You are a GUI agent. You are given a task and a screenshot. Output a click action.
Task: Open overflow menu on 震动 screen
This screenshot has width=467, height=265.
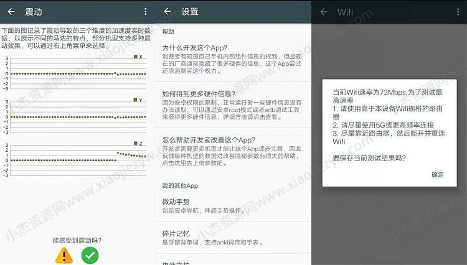point(145,12)
